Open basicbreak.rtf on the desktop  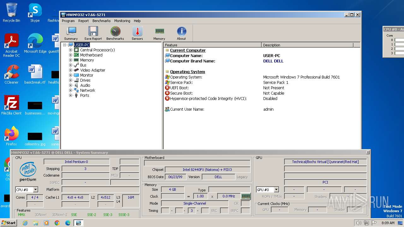click(x=35, y=74)
